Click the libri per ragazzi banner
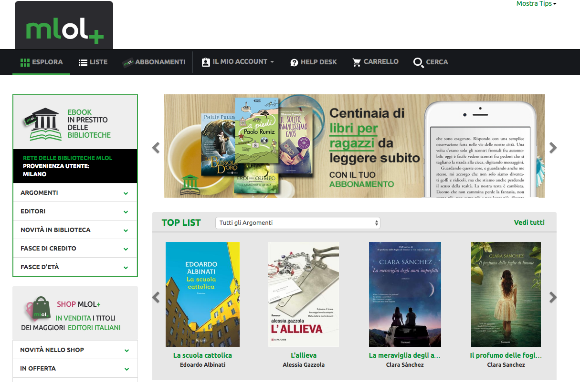The height and width of the screenshot is (382, 580). click(x=354, y=146)
